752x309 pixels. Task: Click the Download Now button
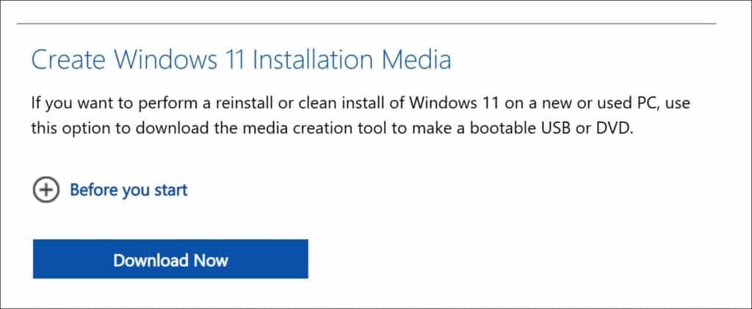pyautogui.click(x=170, y=260)
